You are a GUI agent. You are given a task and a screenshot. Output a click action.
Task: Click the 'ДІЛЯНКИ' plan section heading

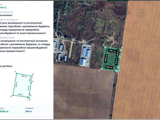pos(7,66)
